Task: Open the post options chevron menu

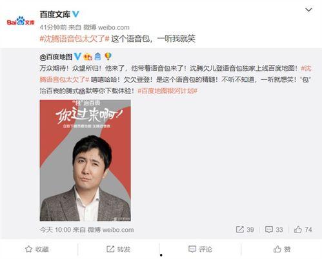Action: (x=308, y=10)
